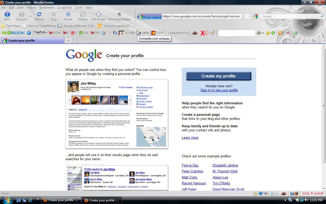This screenshot has height=204, width=326.
Task: Click the History clock icon
Action: [83, 16]
